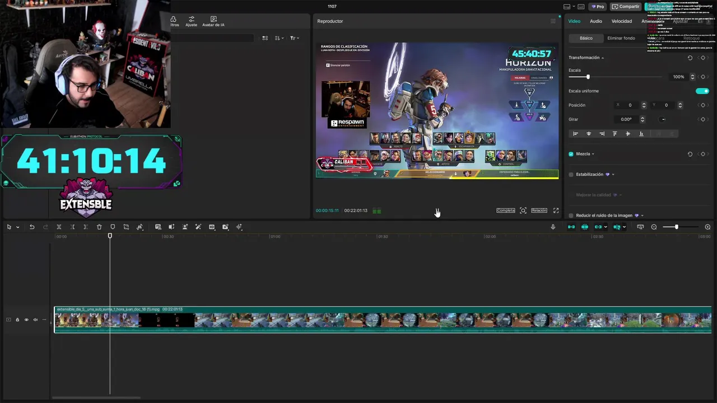Trim the clip's left side at playhead
717x403 pixels.
(72, 227)
